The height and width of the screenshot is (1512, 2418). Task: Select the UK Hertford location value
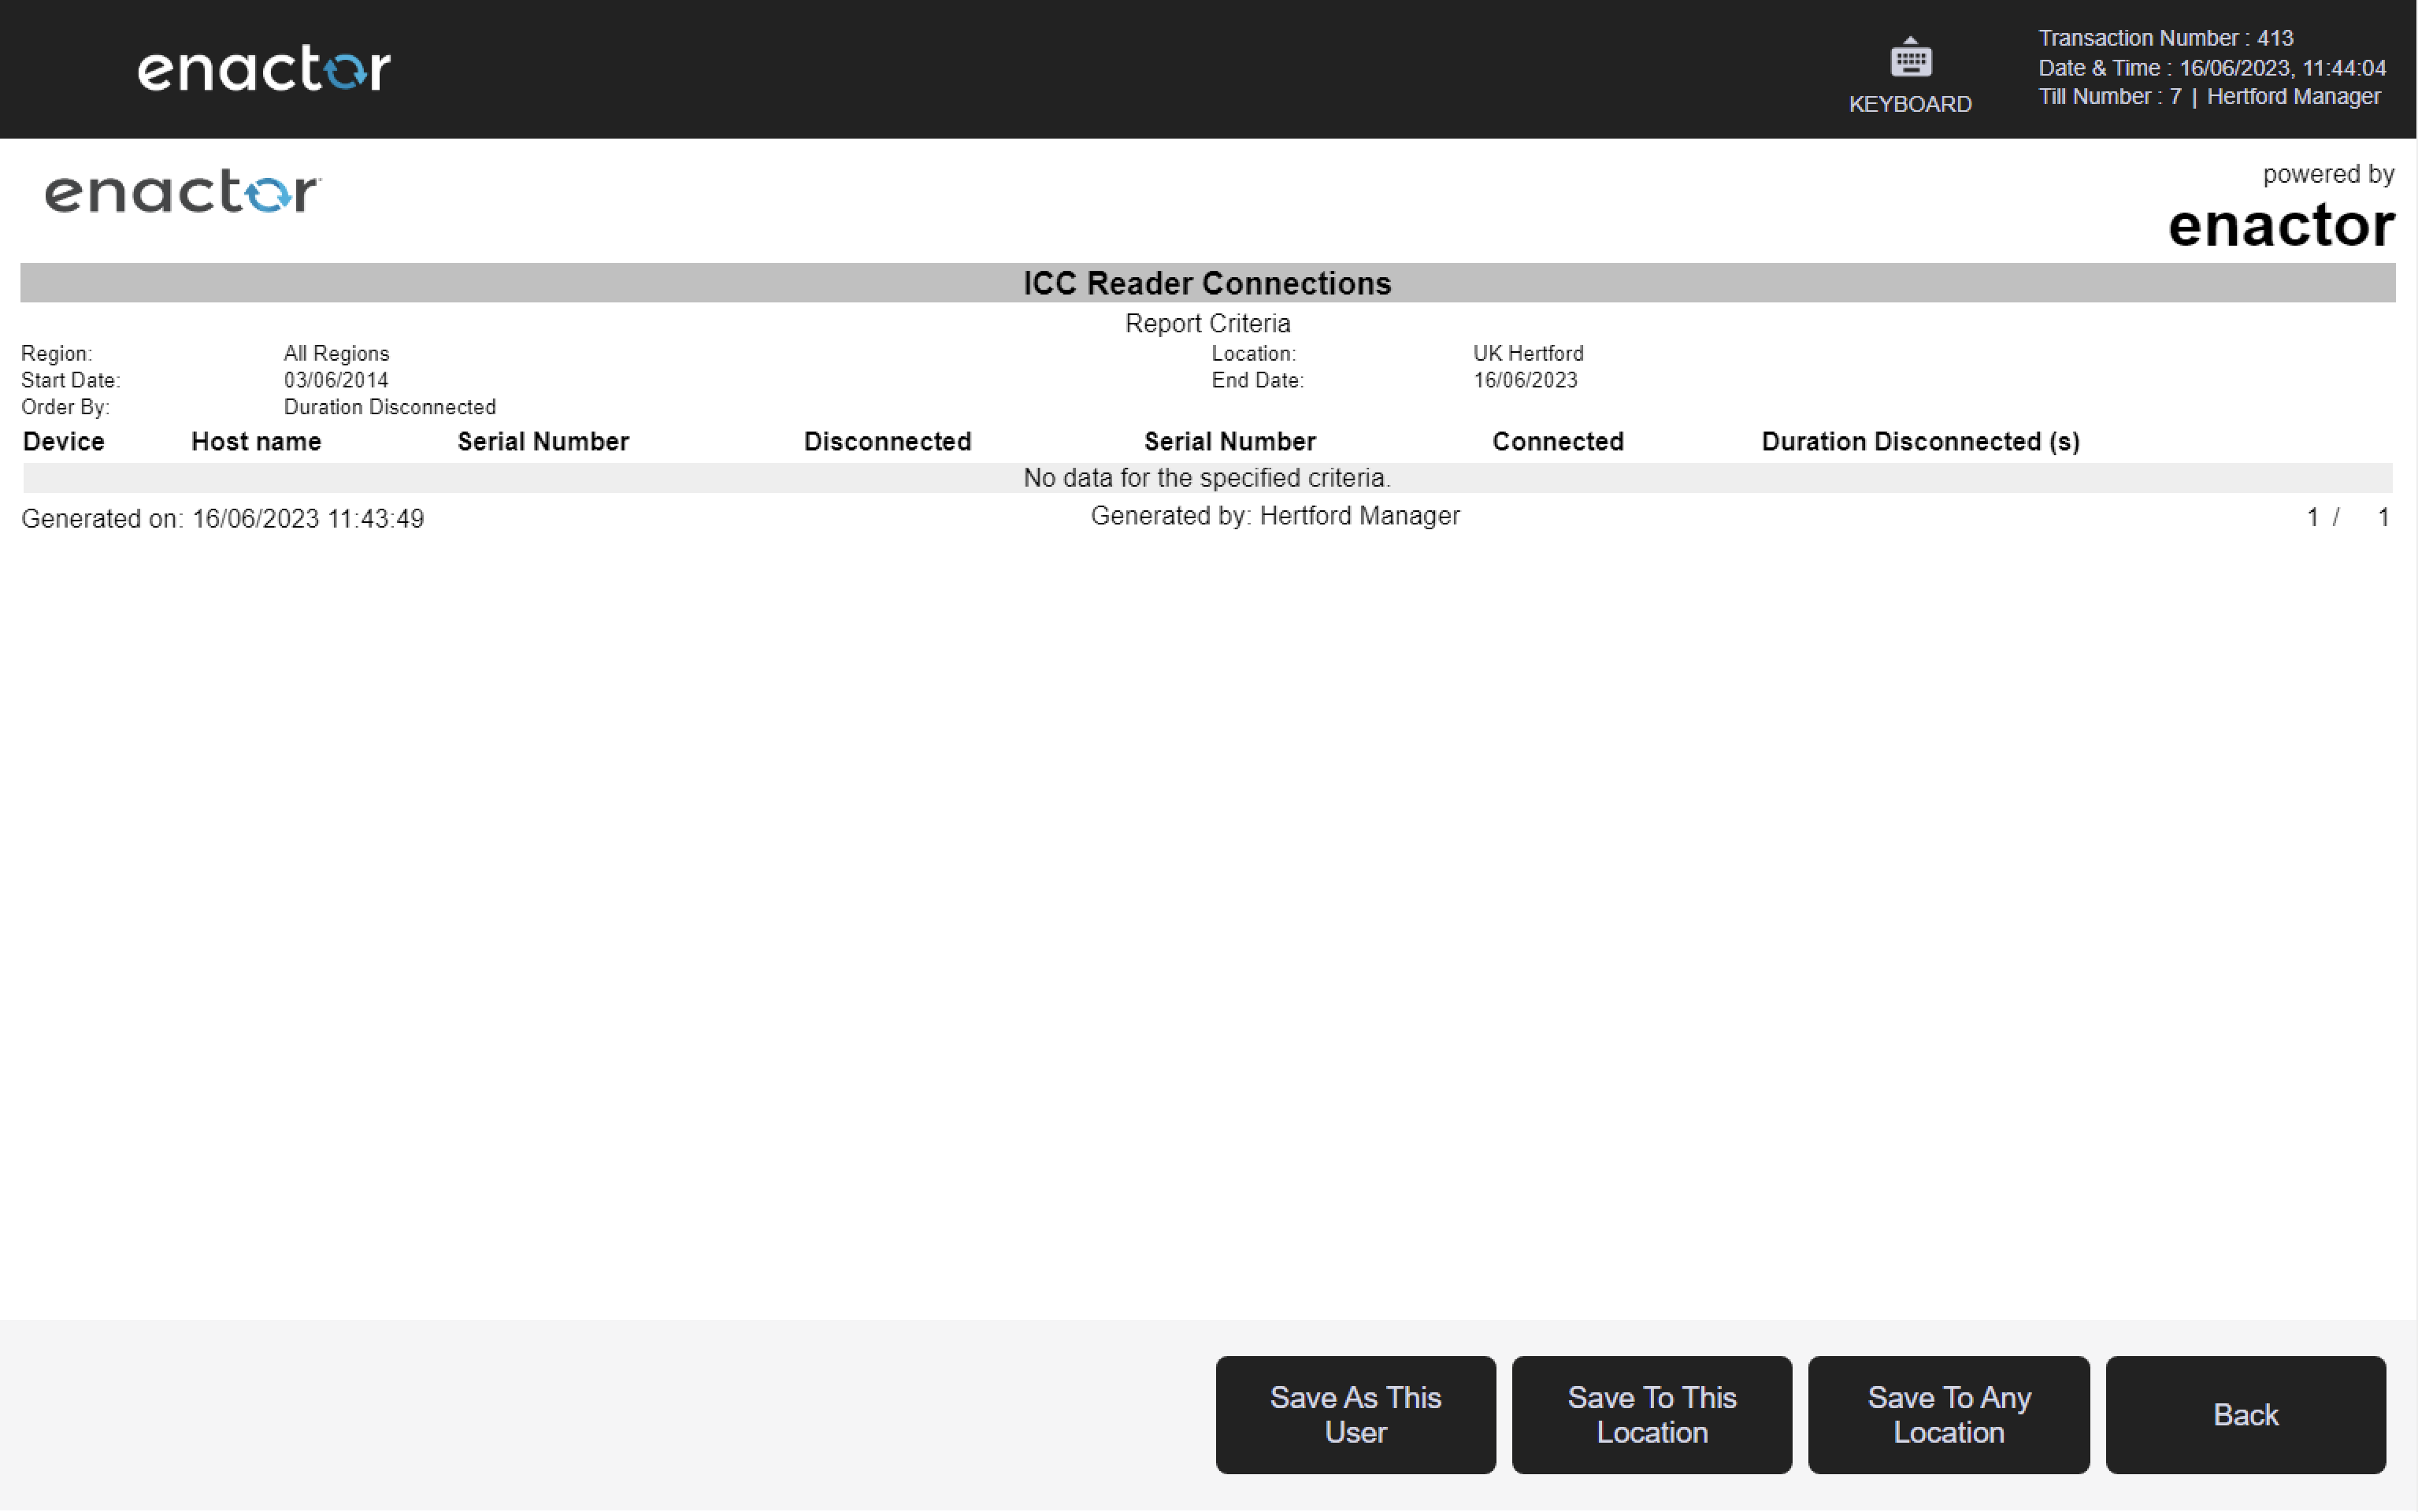pos(1527,352)
